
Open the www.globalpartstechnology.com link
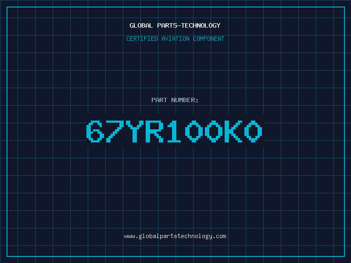tap(175, 236)
